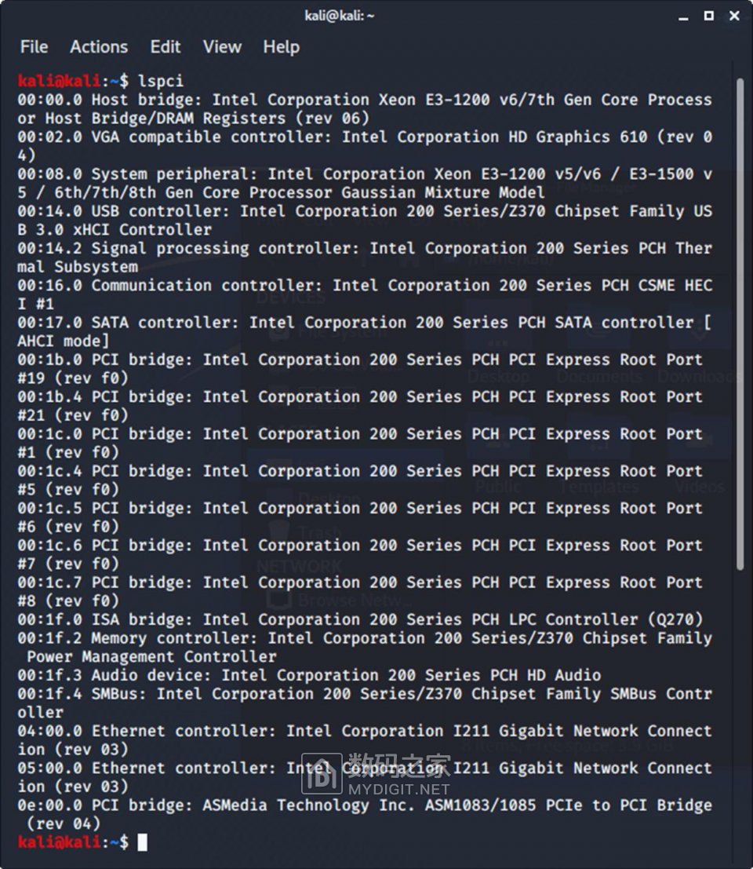Maximize the terminal window
Viewport: 753px width, 869px height.
[x=708, y=16]
